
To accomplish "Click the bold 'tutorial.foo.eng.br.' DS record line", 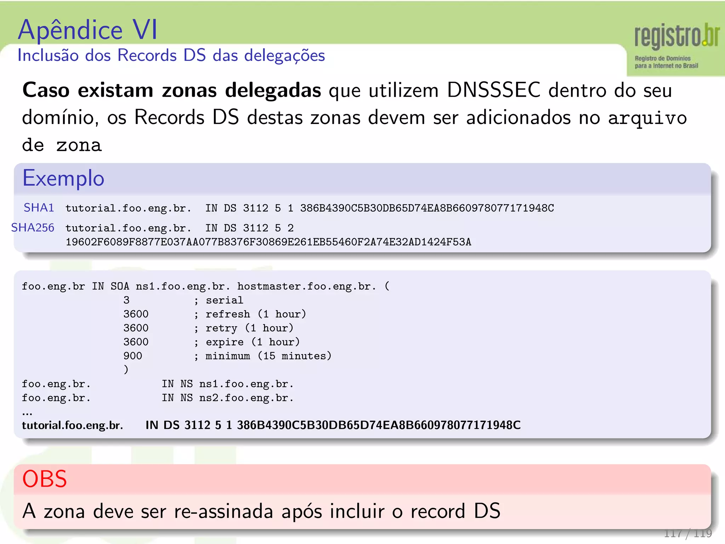I will click(x=271, y=425).
